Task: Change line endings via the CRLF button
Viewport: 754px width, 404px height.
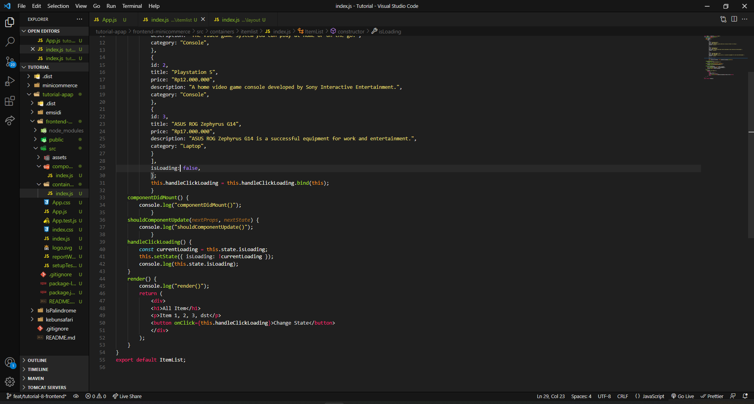Action: (x=622, y=396)
